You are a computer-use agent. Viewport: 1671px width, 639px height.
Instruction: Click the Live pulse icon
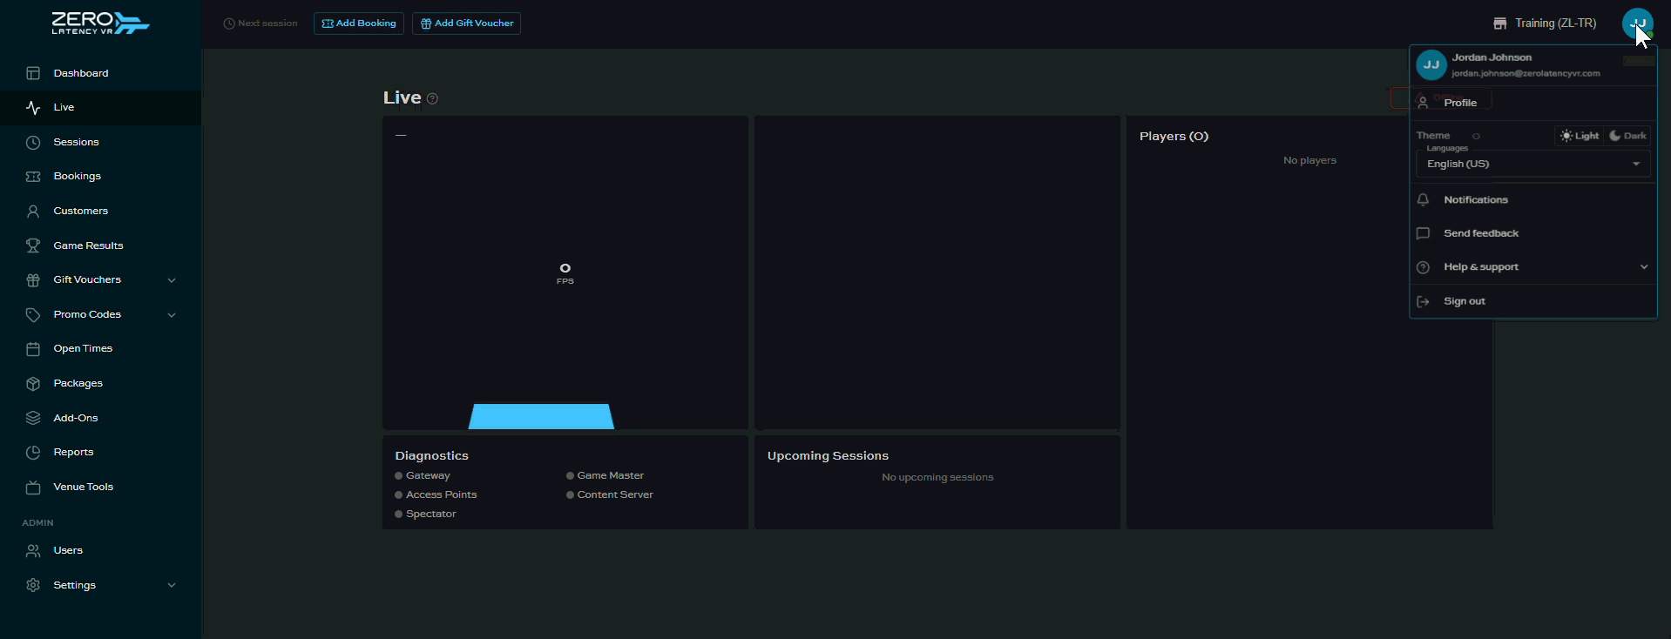33,108
